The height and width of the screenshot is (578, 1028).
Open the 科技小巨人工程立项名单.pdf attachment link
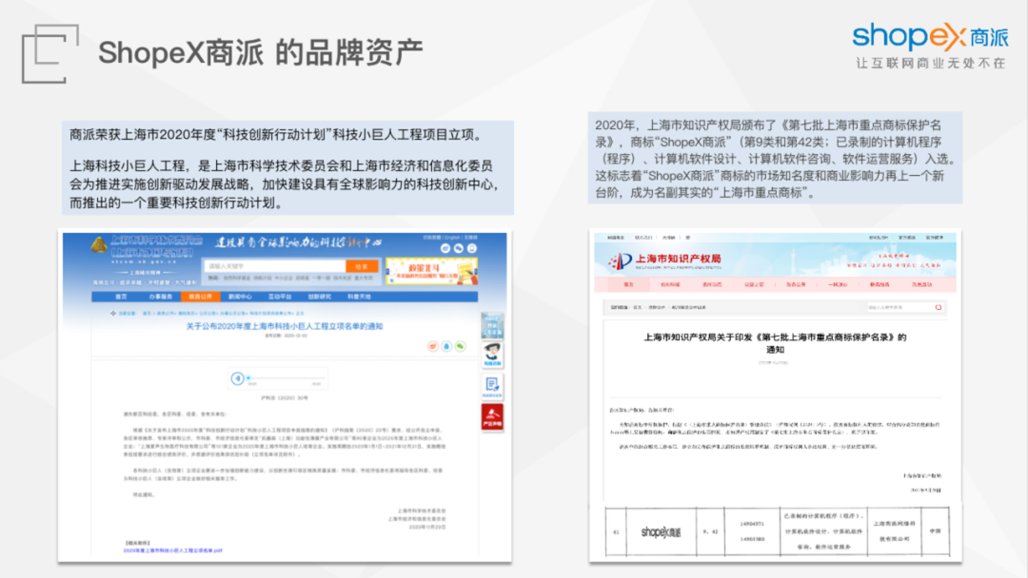pyautogui.click(x=172, y=550)
